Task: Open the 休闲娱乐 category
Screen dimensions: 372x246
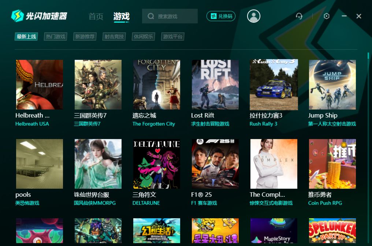Action: coord(144,36)
